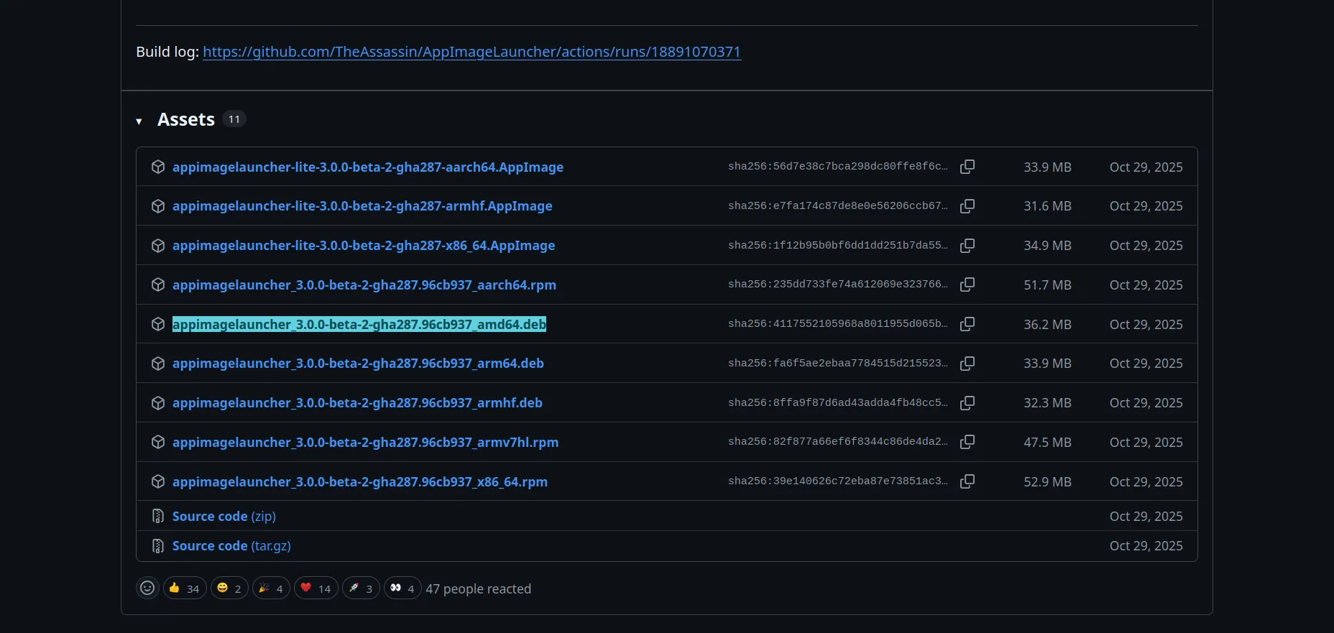Click the 52.9 MB file size
The width and height of the screenshot is (1334, 633).
coord(1047,482)
